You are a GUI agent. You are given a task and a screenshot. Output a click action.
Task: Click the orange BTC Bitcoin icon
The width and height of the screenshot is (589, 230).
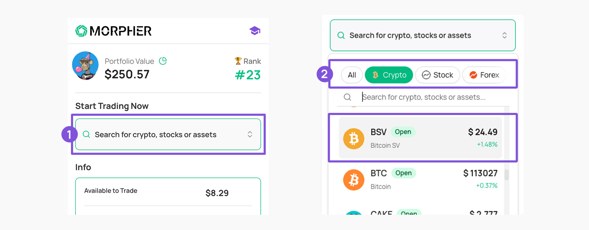pos(353,180)
